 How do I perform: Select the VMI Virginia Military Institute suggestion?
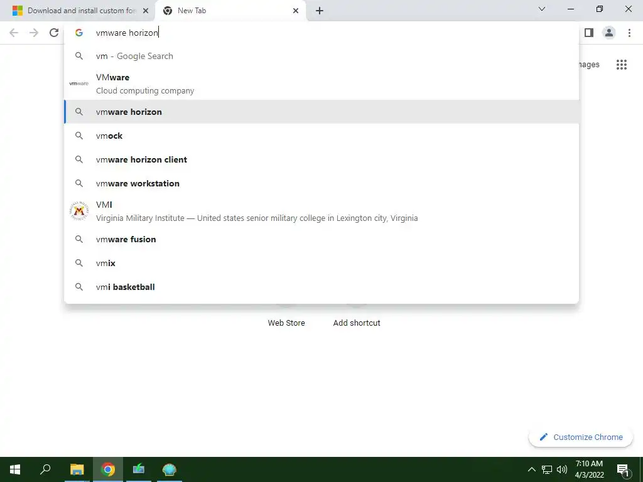point(321,211)
